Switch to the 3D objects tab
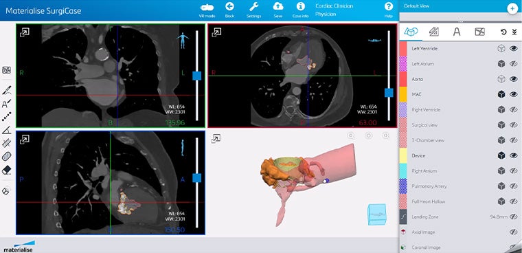The height and width of the screenshot is (253, 522). [x=411, y=32]
